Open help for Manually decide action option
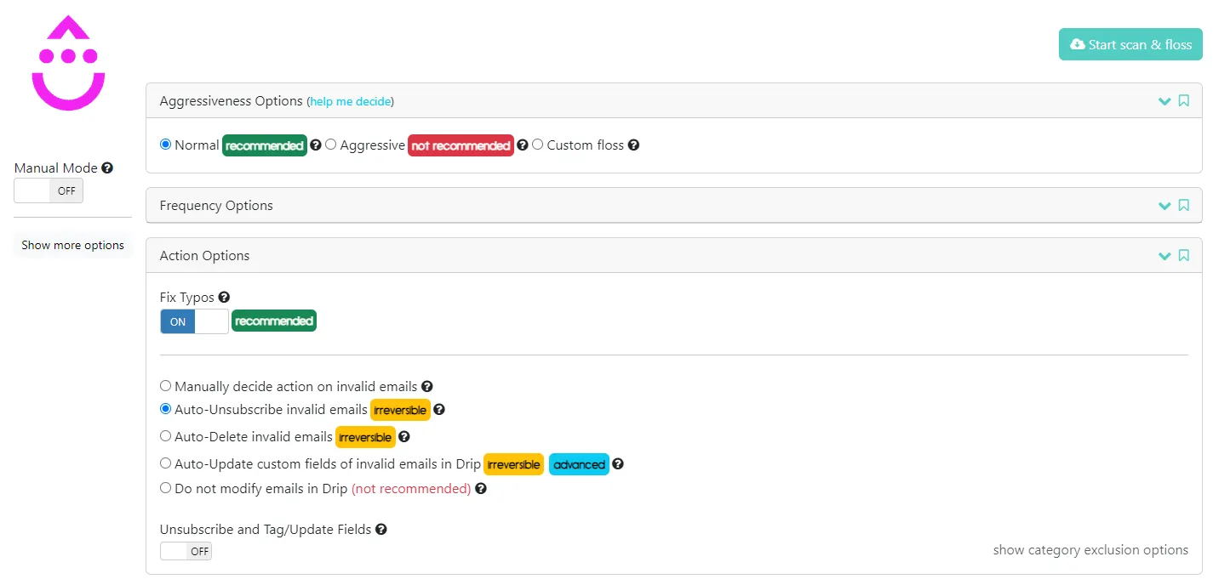Image resolution: width=1213 pixels, height=585 pixels. 427,387
